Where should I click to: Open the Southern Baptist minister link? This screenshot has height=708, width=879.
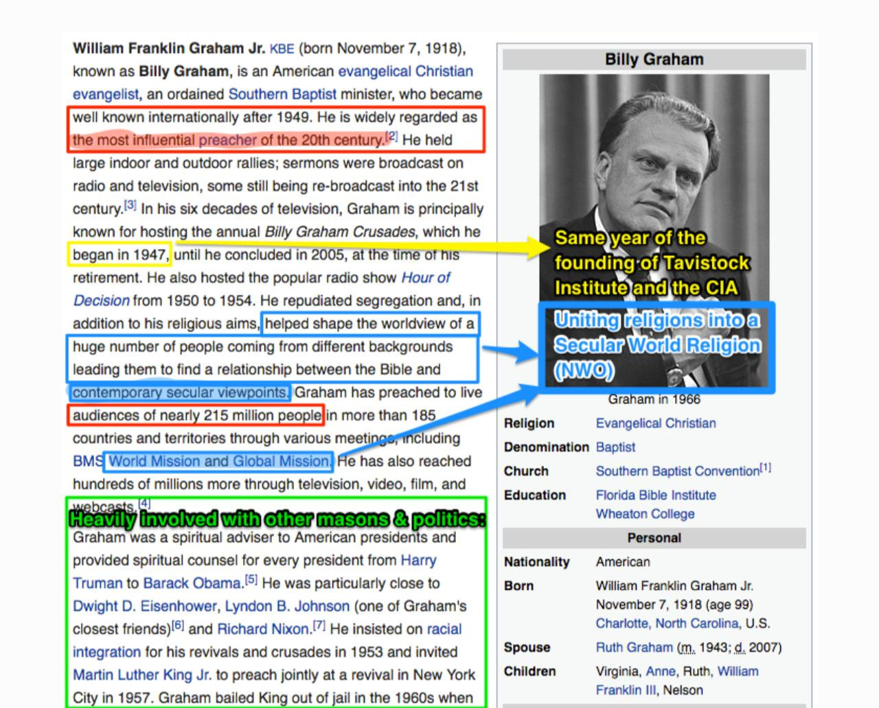coord(282,94)
